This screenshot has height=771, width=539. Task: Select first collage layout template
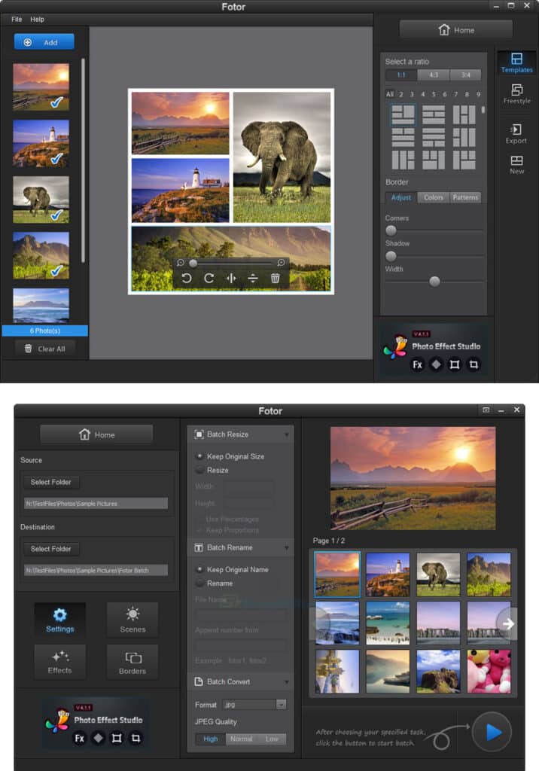point(403,114)
